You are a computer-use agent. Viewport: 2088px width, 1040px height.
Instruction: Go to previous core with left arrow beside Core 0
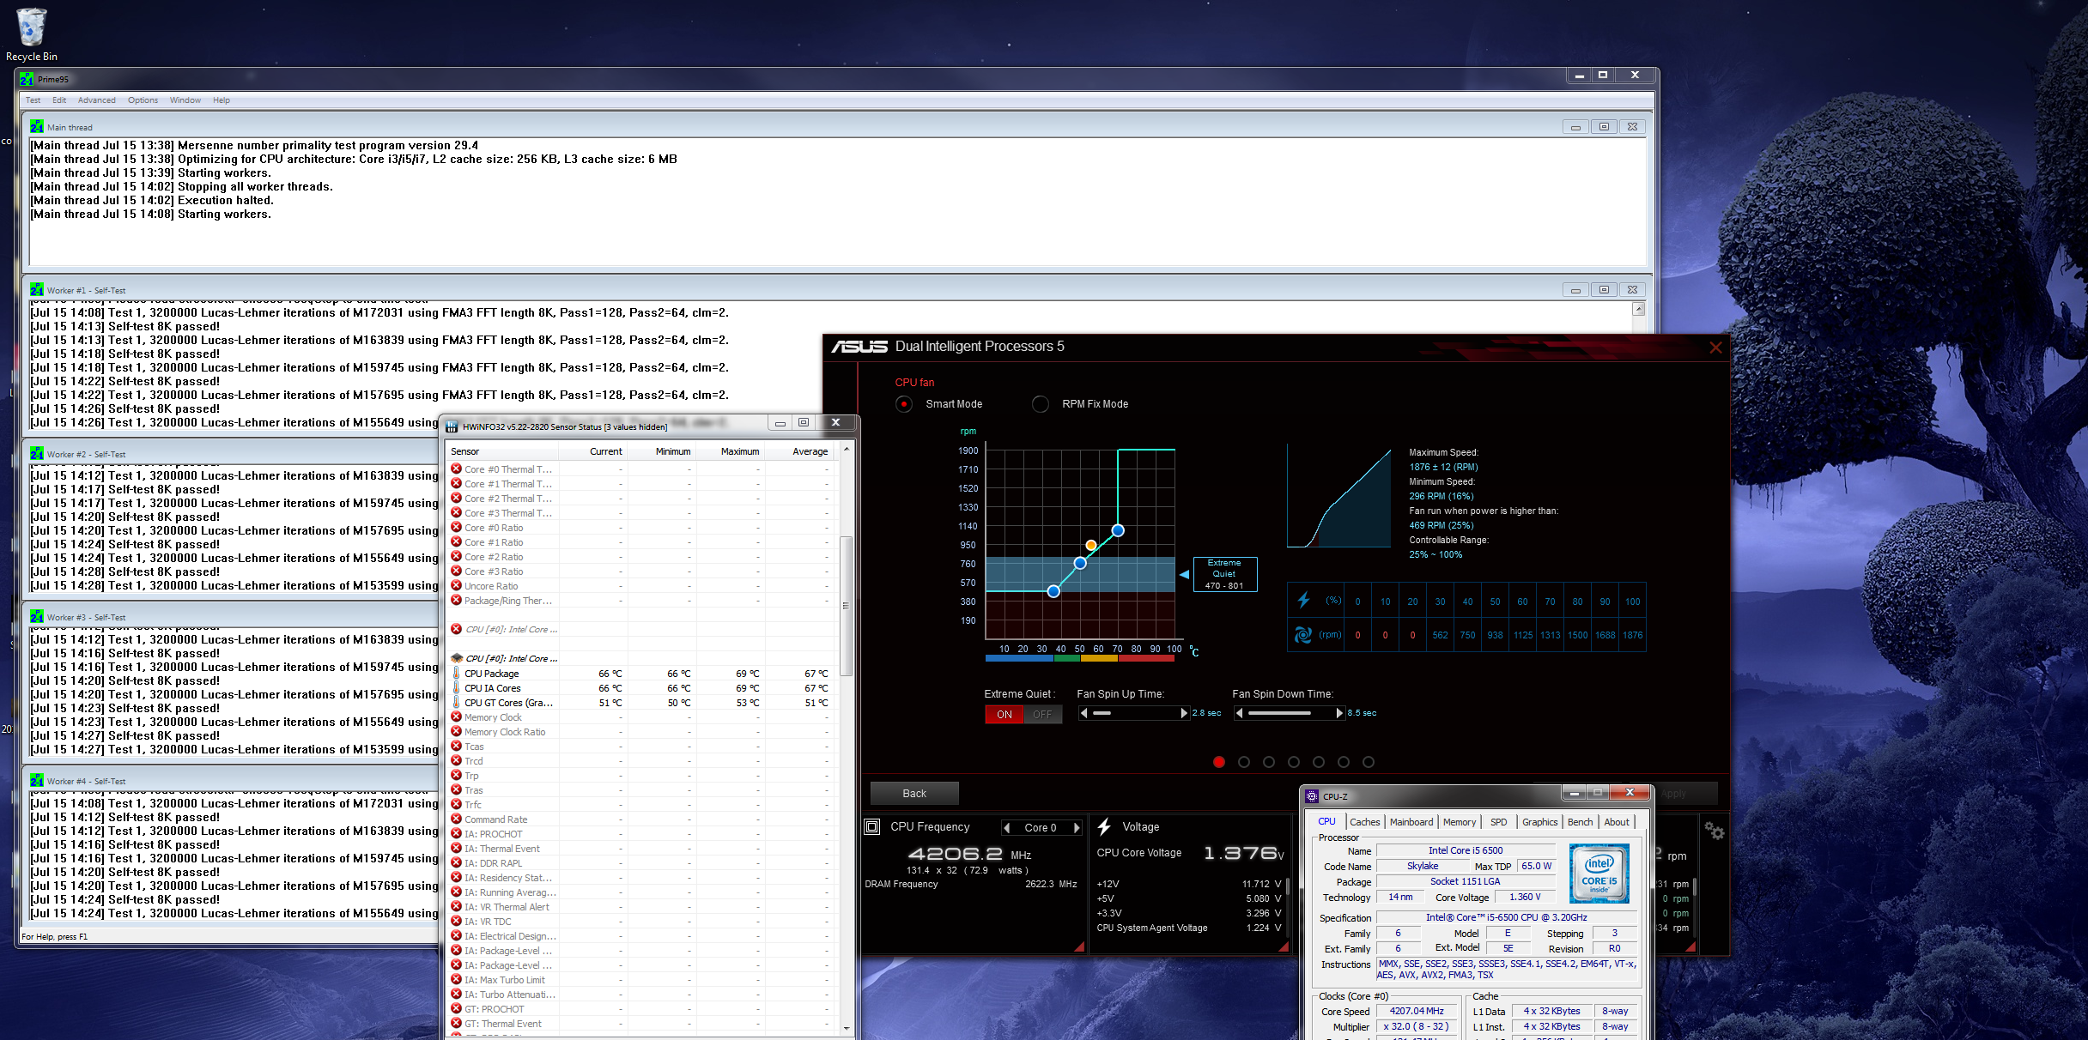(1007, 827)
